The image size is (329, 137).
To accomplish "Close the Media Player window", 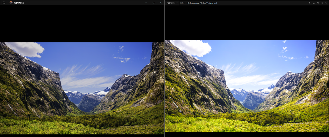I will [161, 3].
